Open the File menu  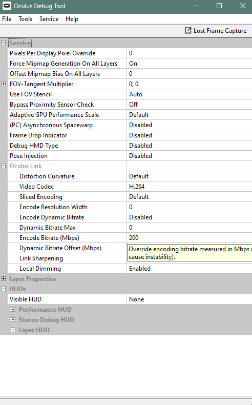[7, 19]
